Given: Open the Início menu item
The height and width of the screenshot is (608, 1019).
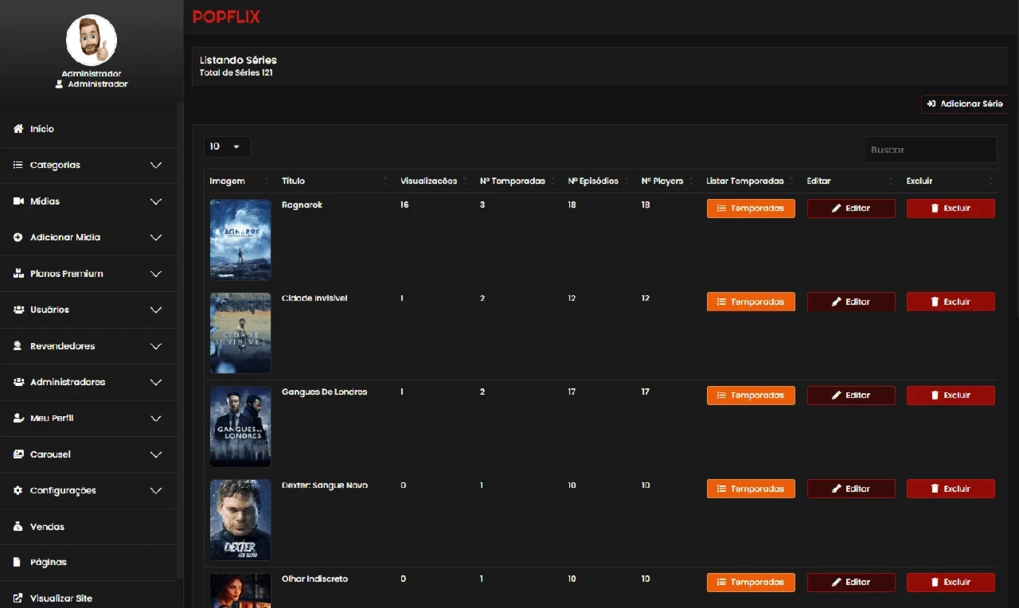Looking at the screenshot, I should (88, 129).
